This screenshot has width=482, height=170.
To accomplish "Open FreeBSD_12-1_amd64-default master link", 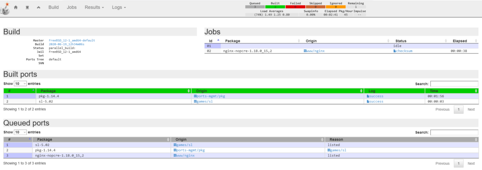I will (x=72, y=40).
